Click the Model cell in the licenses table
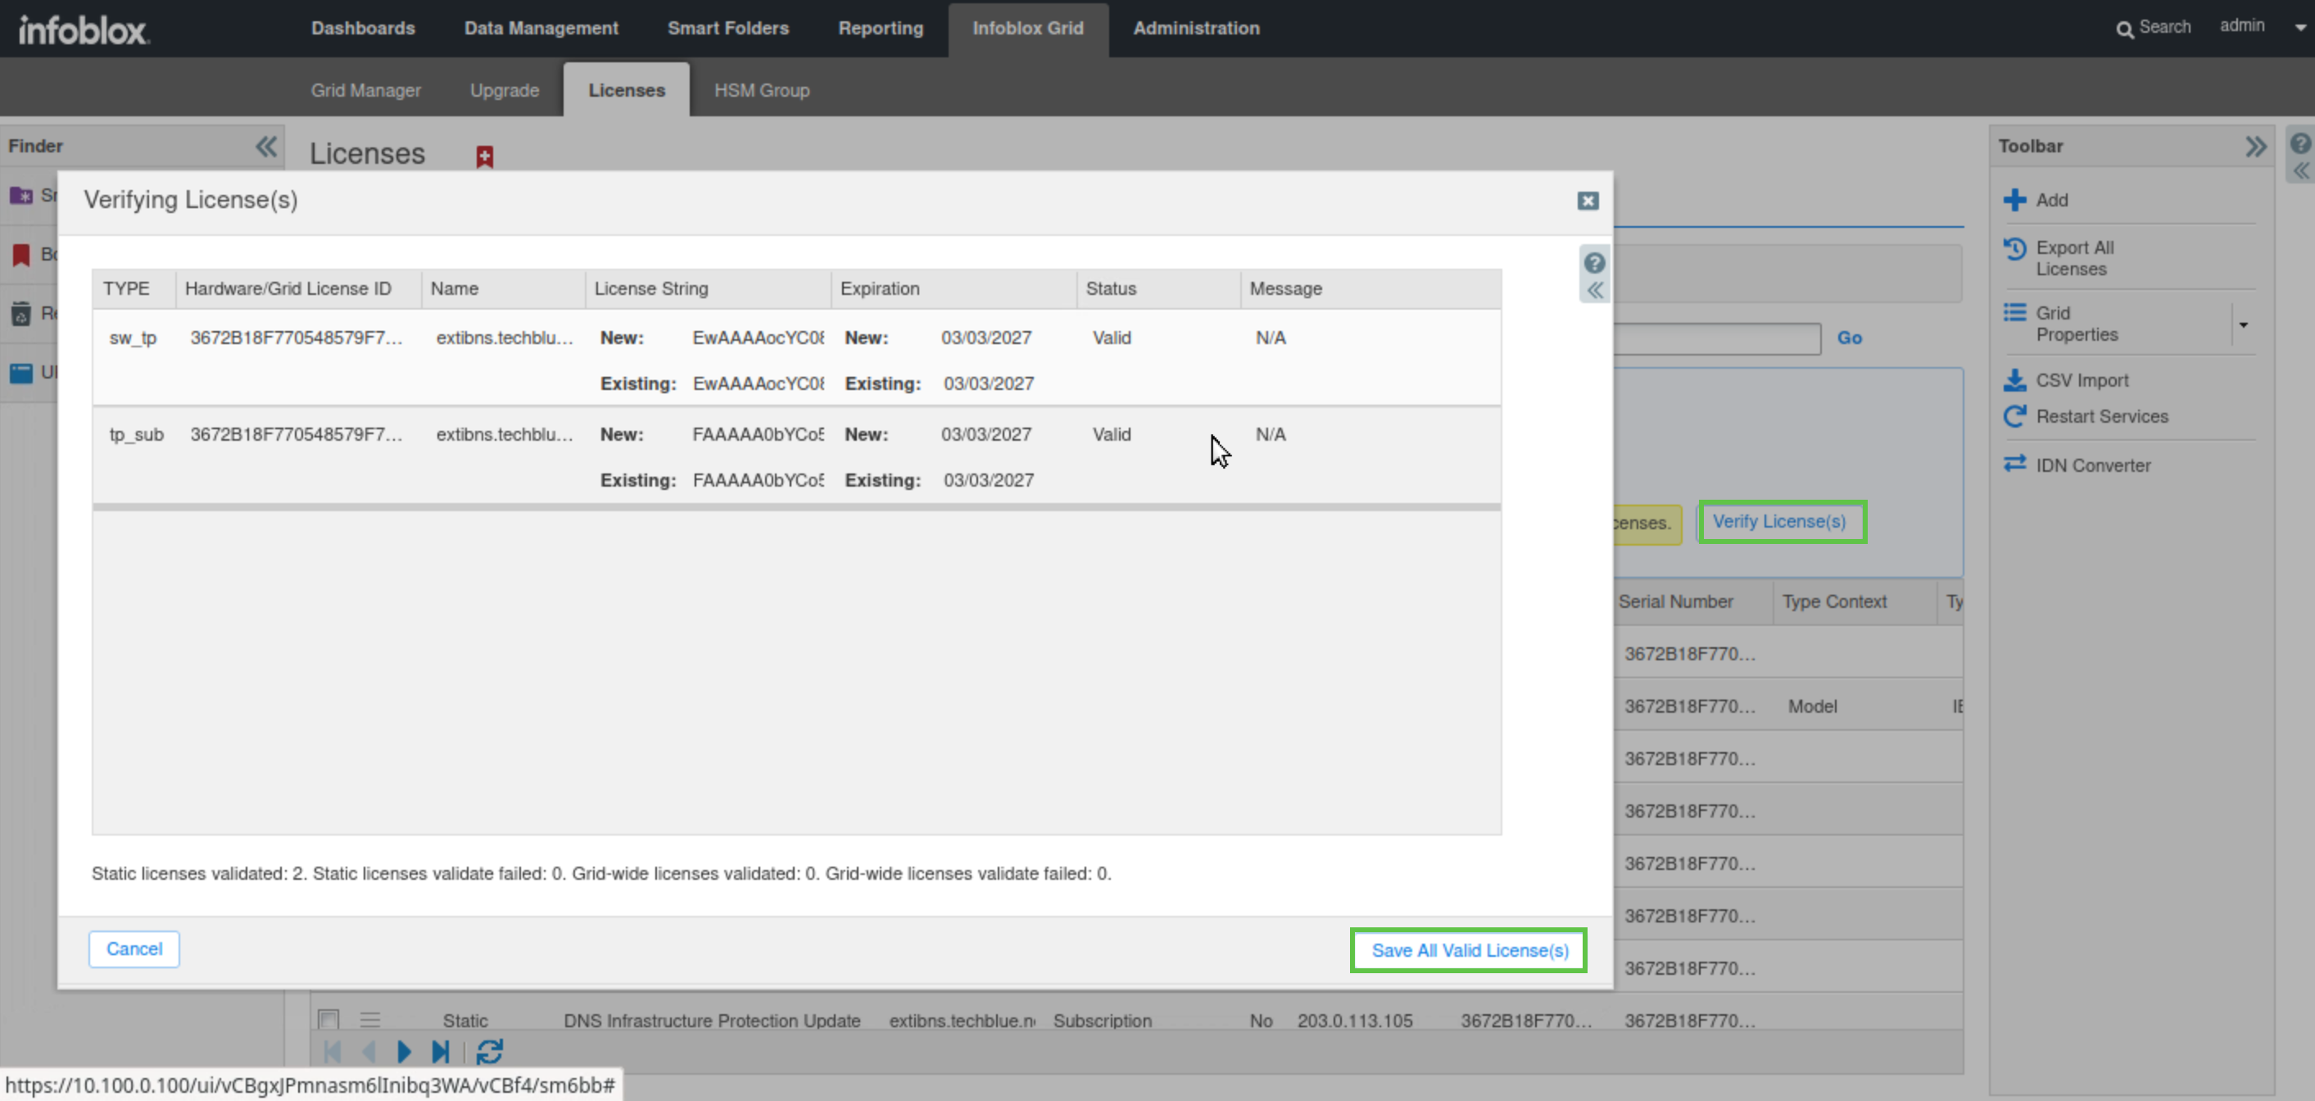 point(1812,706)
